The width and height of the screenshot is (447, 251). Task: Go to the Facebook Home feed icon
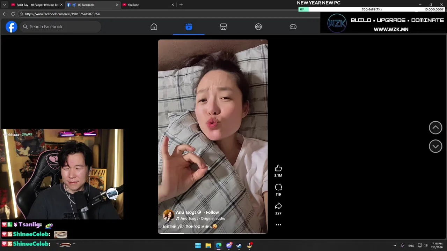[x=154, y=27]
